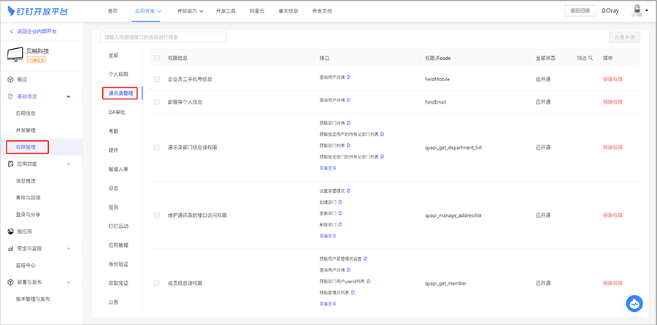
Task: Check the 企业员工手机号信息 row checkbox
Action: (157, 79)
